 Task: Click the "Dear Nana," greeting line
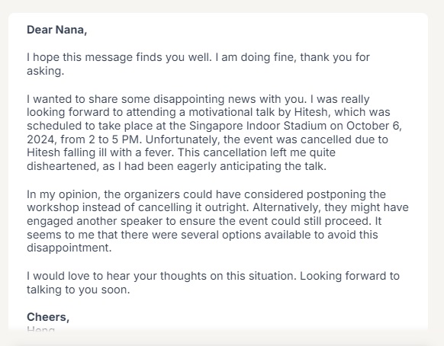57,30
